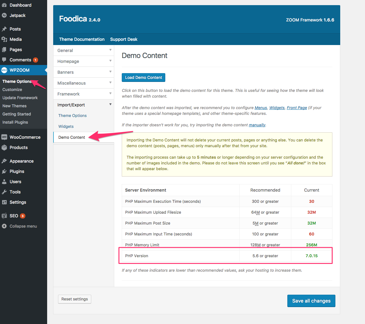The image size is (365, 324).
Task: Click the Comments speech bubble icon
Action: pos(4,60)
